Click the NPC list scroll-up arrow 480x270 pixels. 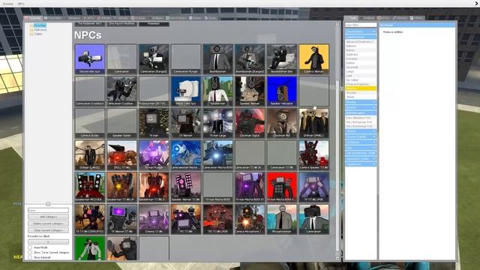coord(337,24)
